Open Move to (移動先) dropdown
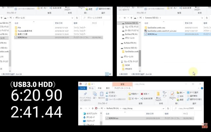Viewport: 211px width, 132px height. point(134,94)
